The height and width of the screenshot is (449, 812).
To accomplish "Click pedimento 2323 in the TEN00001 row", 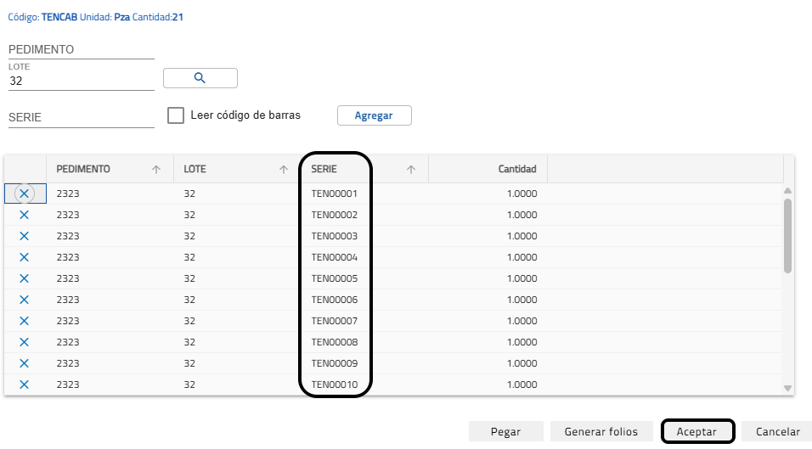I will tap(68, 194).
